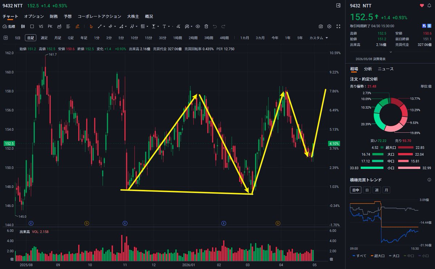Toggle すべて series in trend legend
The image size is (435, 269).
(x=359, y=256)
